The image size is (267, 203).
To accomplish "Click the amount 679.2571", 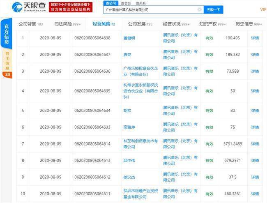I will pos(232,160).
